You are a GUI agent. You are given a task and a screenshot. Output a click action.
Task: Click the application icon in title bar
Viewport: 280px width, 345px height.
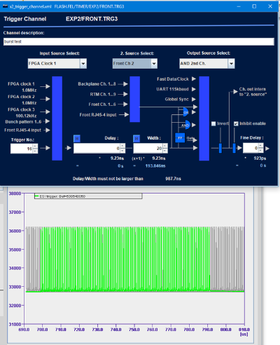point(5,6)
